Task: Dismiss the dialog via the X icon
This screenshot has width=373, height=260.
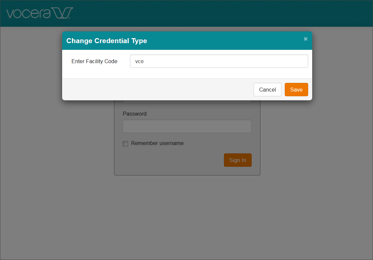Action: coord(305,39)
